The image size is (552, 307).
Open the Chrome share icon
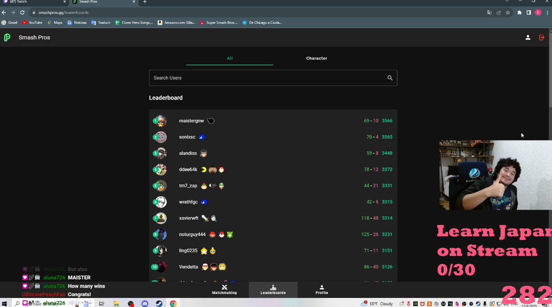(x=498, y=13)
